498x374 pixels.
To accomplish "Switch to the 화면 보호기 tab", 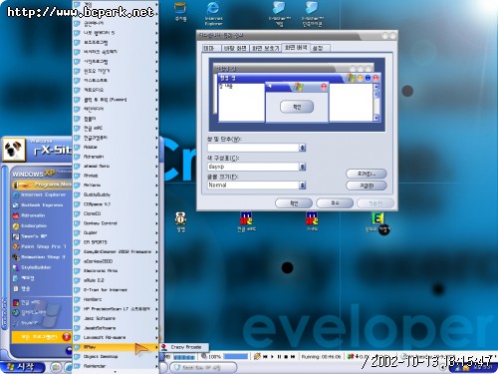I will pos(266,49).
